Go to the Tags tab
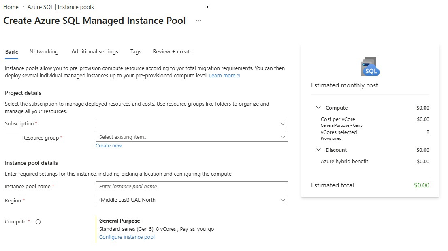The height and width of the screenshot is (251, 448). [136, 52]
